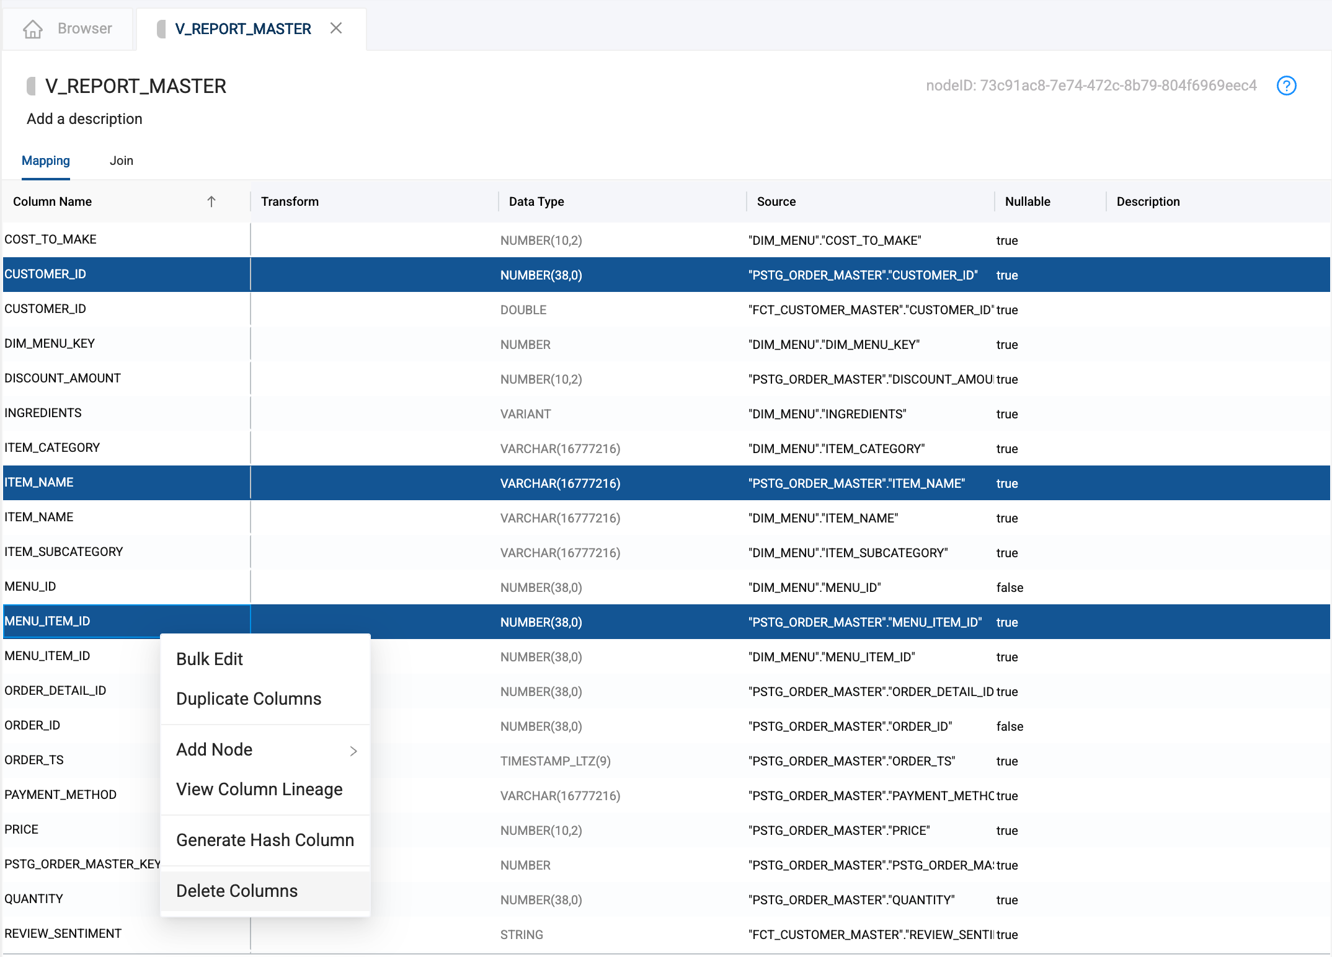Select Duplicate Columns menu option
This screenshot has width=1332, height=957.
click(249, 699)
